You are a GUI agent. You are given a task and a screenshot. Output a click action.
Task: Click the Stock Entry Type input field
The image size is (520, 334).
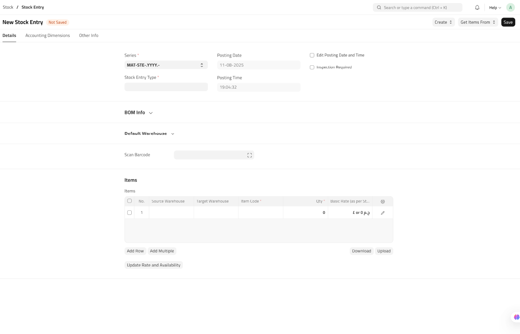[166, 87]
